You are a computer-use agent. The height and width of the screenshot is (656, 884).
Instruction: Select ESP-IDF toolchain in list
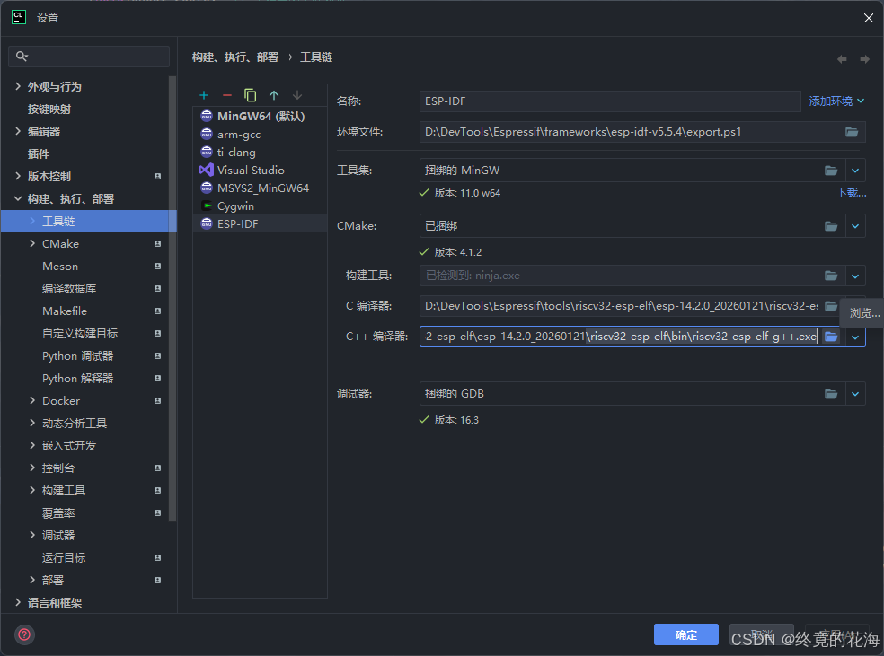tap(260, 224)
